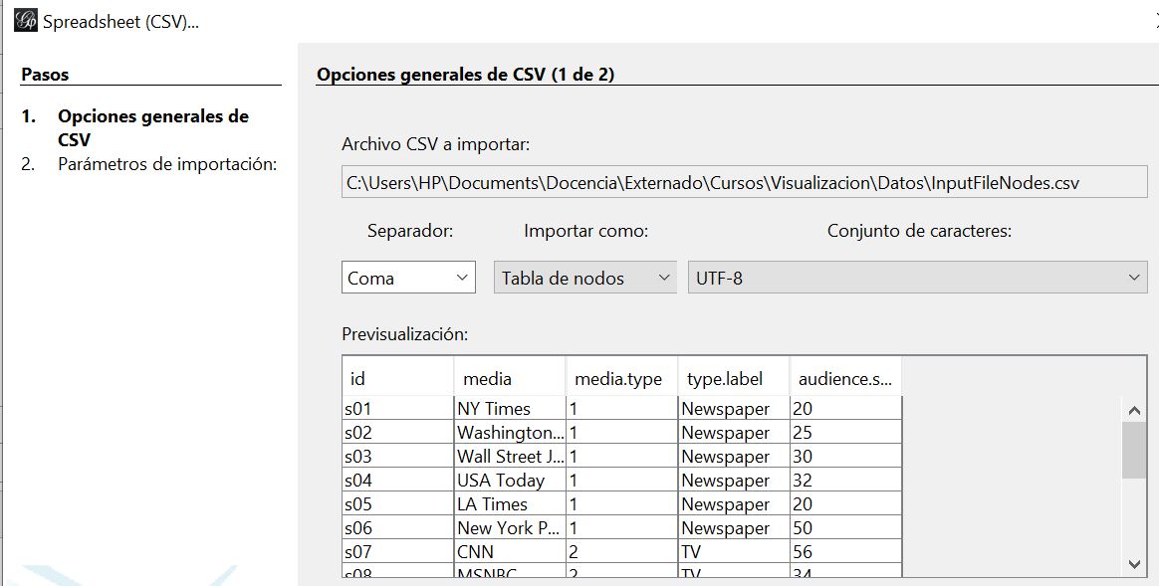The height and width of the screenshot is (586, 1159).
Task: Click the type.label column header
Action: pos(733,379)
